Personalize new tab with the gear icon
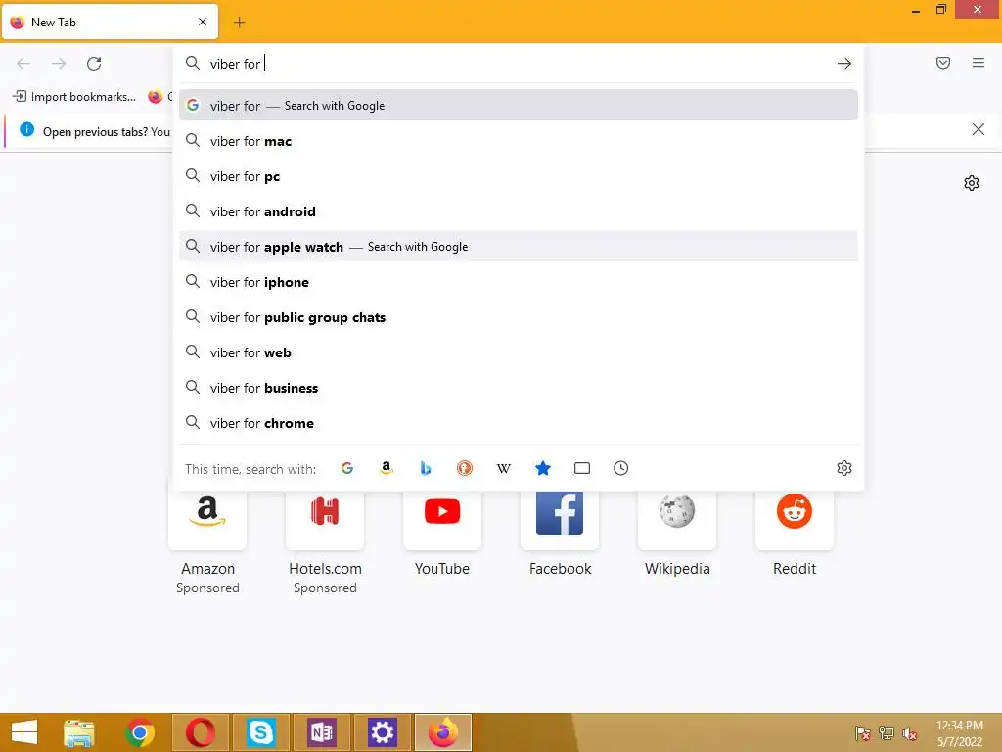1002x752 pixels. [972, 183]
